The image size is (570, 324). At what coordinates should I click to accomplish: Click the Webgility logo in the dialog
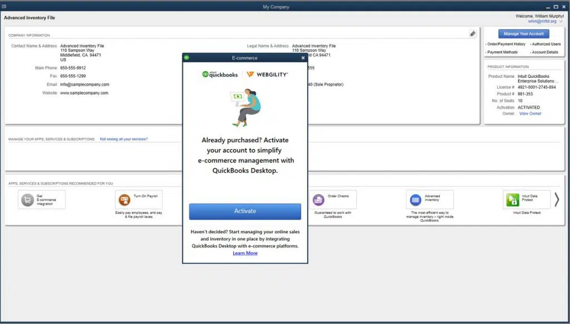pos(267,74)
